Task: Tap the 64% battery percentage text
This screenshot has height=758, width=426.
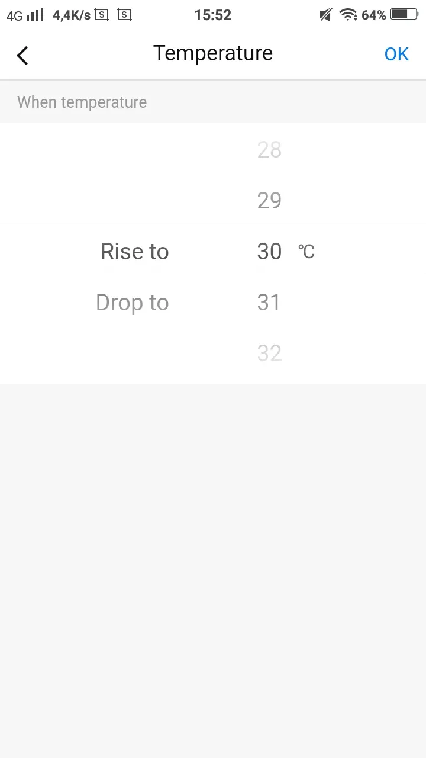Action: click(x=374, y=15)
